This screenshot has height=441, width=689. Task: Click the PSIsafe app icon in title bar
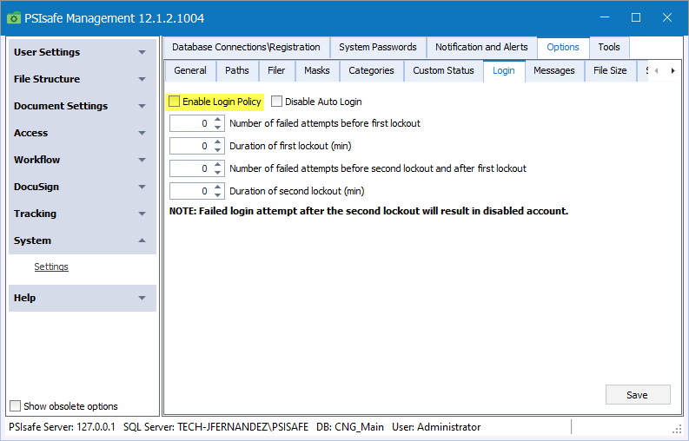[14, 18]
